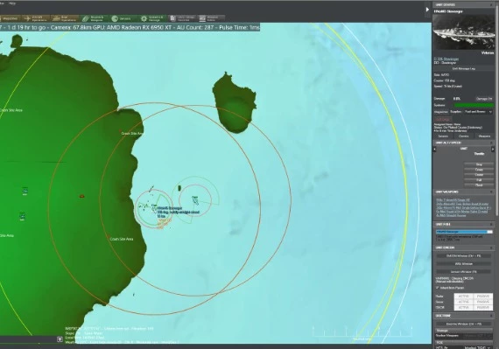
Task: Set throttle to Flank
Action: click(479, 185)
